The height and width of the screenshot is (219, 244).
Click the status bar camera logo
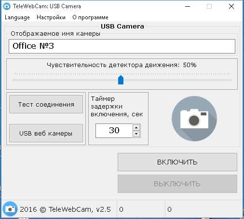point(10,209)
